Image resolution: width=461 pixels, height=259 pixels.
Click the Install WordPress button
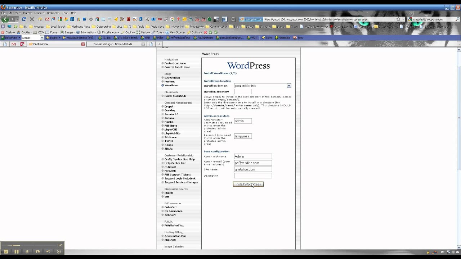point(248,184)
